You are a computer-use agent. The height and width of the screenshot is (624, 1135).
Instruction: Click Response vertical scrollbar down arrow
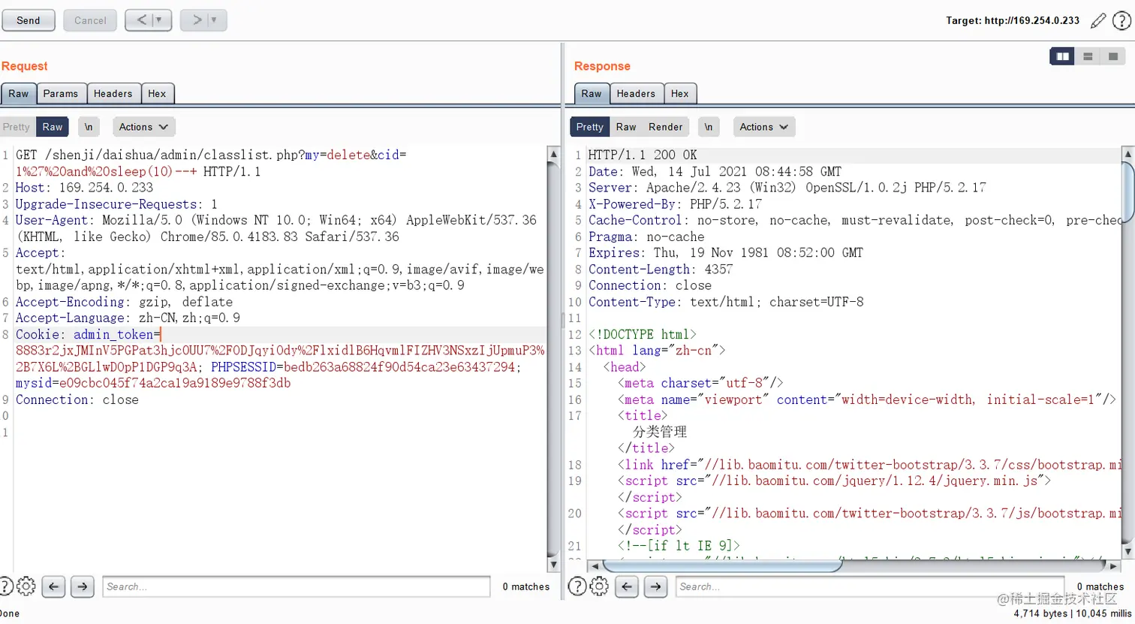[1127, 551]
